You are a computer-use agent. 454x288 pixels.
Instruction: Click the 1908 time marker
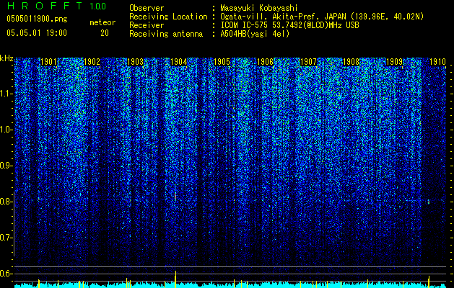click(x=352, y=62)
